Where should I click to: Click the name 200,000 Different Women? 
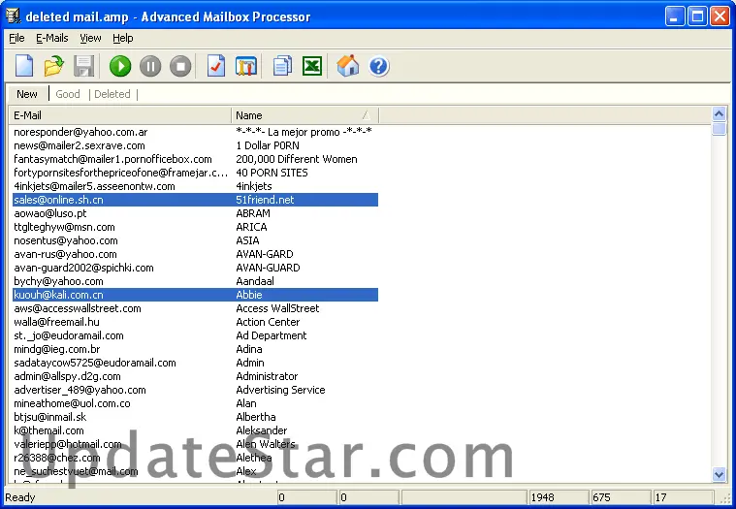tap(297, 159)
